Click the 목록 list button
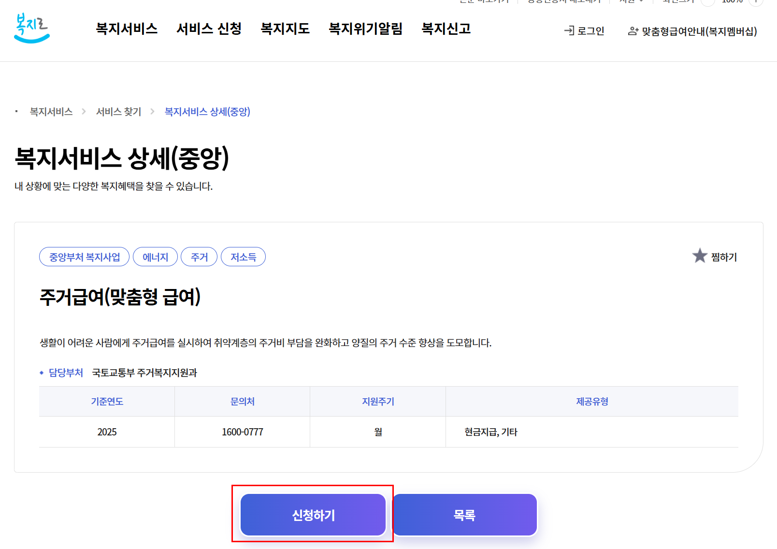The image size is (777, 549). (x=464, y=515)
